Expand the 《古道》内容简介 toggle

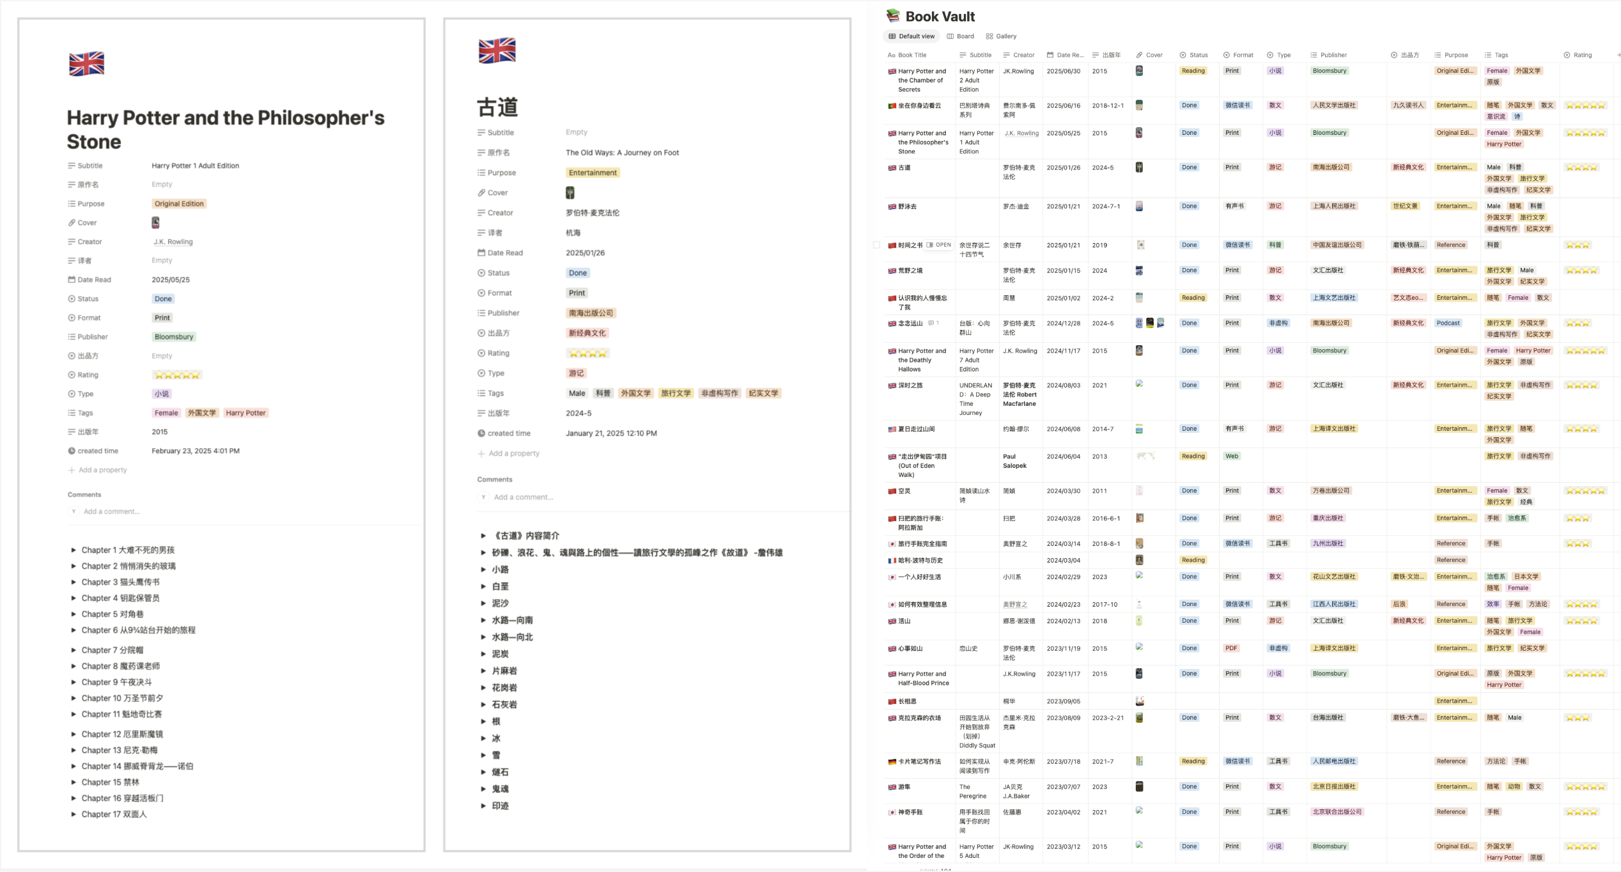point(483,536)
